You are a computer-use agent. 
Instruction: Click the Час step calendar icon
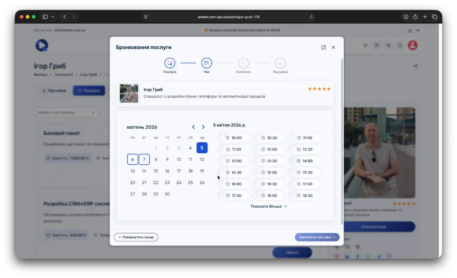[x=206, y=63]
